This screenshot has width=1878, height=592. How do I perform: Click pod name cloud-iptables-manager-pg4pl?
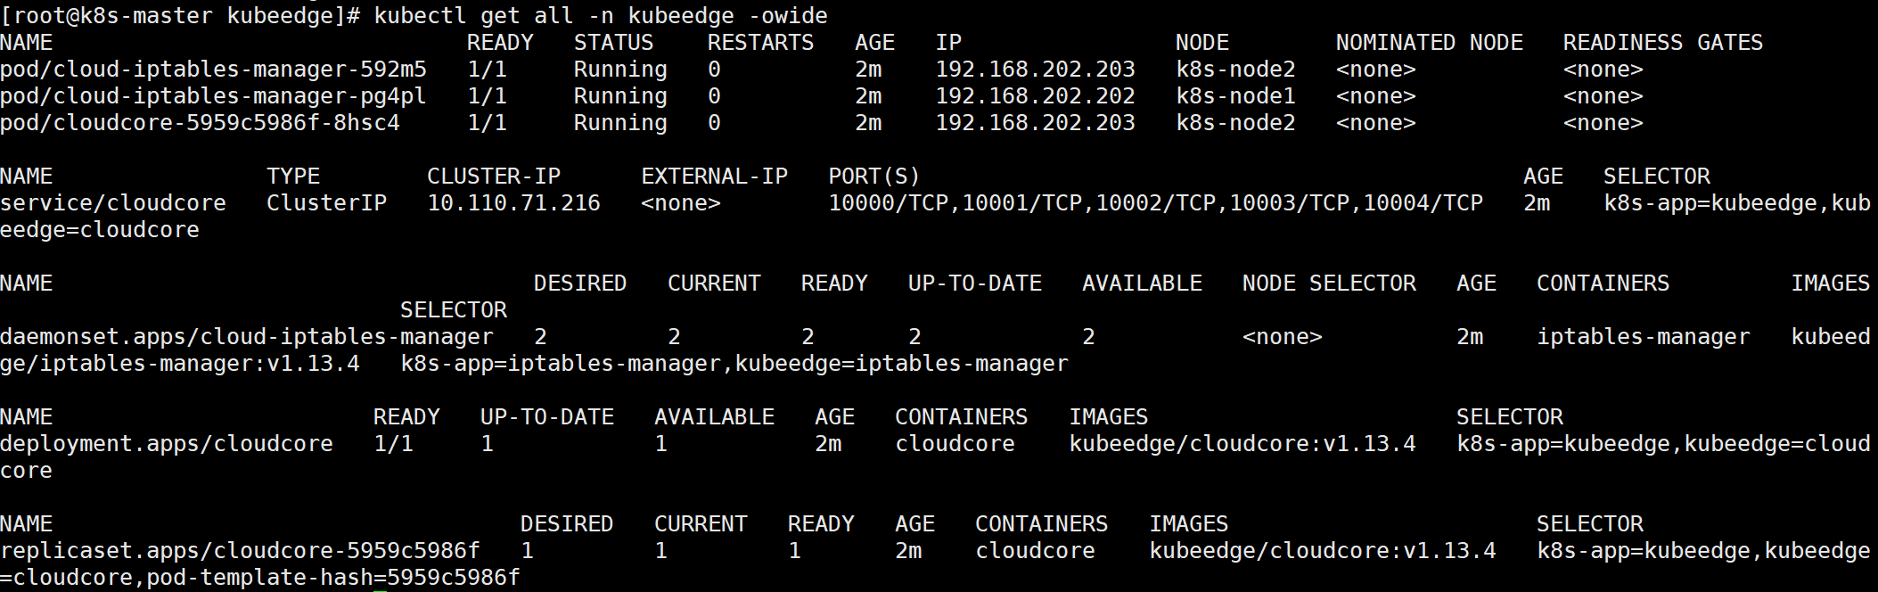tap(213, 96)
